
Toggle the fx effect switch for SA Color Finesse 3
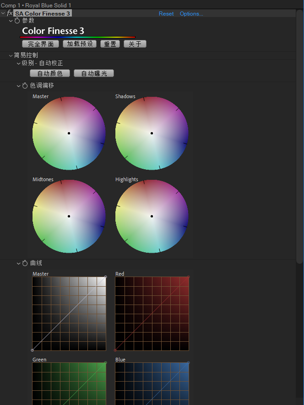(x=10, y=13)
